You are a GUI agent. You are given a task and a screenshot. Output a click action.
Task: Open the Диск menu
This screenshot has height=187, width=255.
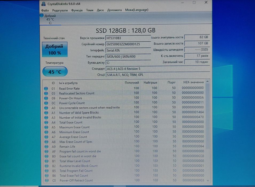[x=100, y=10]
